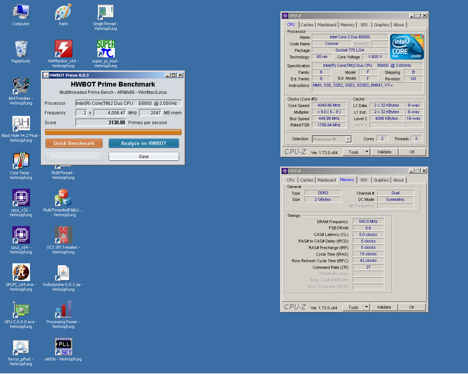Click Bus Speed value 449.98 MHz
The width and height of the screenshot is (468, 374).
[x=329, y=118]
